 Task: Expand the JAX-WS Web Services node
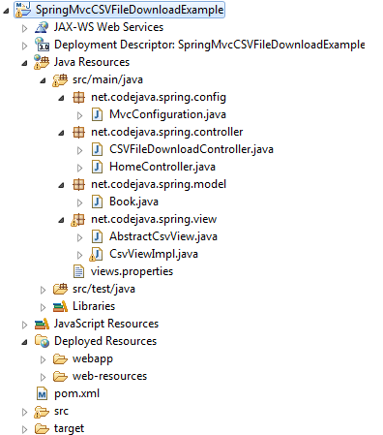click(x=24, y=28)
